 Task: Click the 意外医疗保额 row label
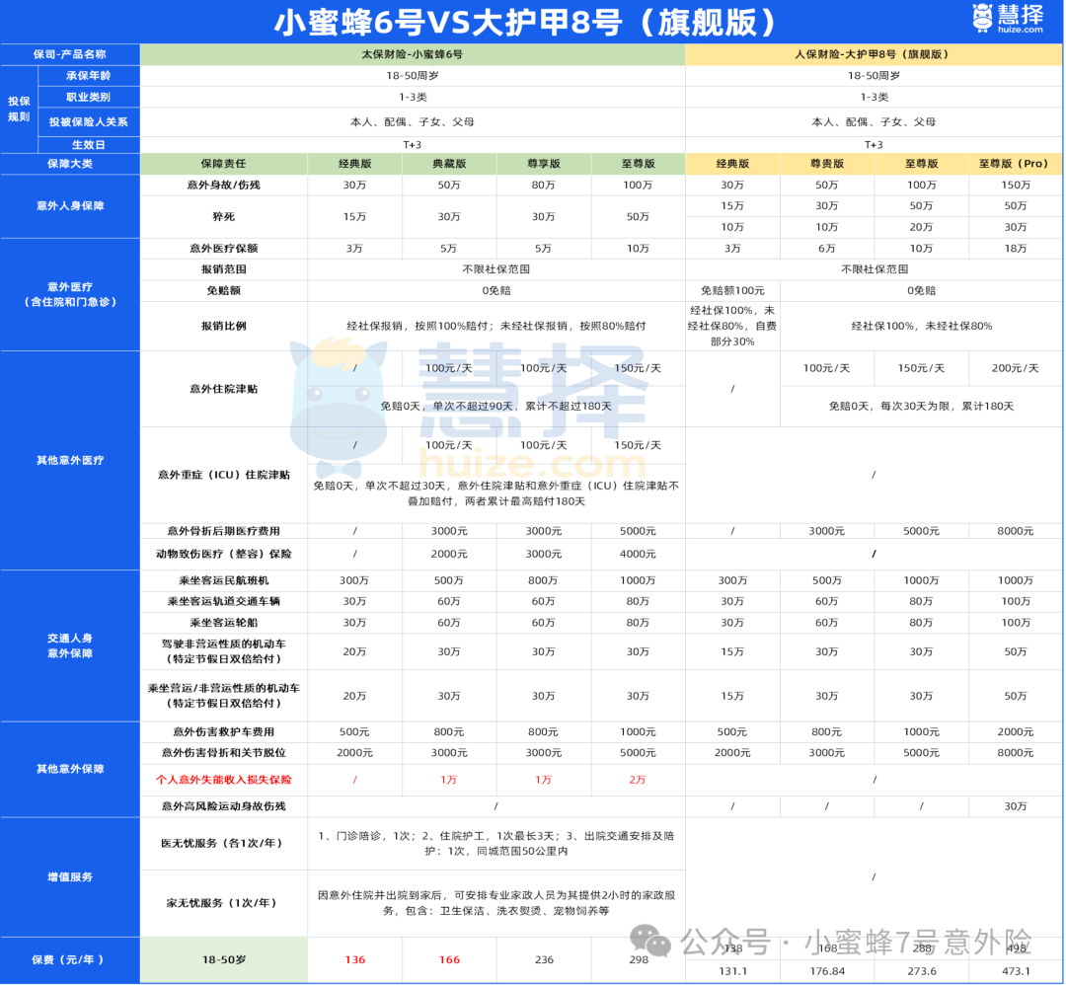(224, 249)
